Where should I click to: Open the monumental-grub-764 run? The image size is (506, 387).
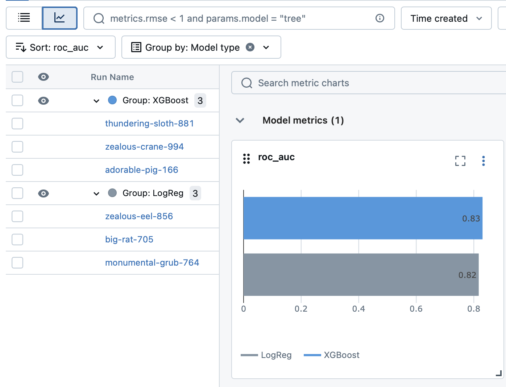(x=152, y=263)
